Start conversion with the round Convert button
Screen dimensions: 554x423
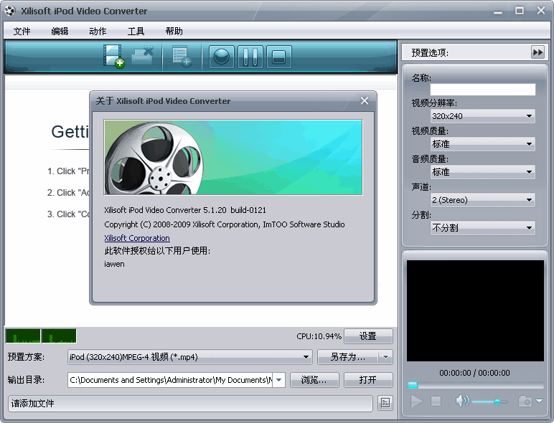tap(222, 57)
